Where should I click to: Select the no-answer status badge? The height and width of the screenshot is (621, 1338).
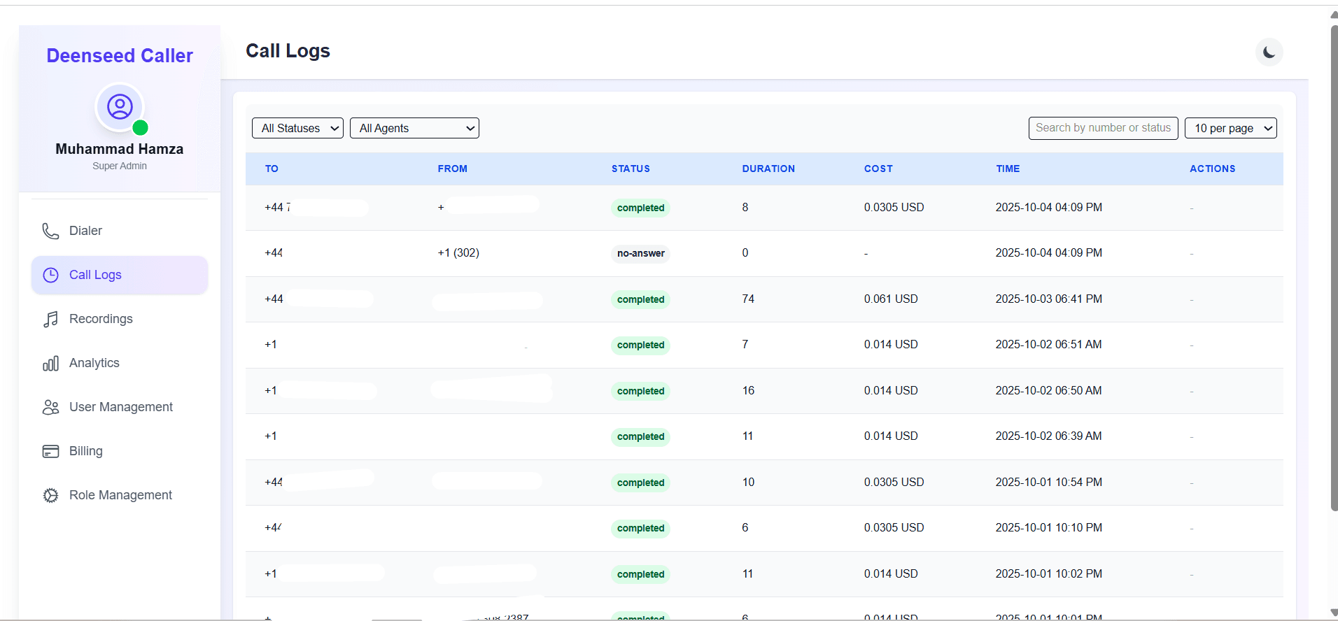640,253
